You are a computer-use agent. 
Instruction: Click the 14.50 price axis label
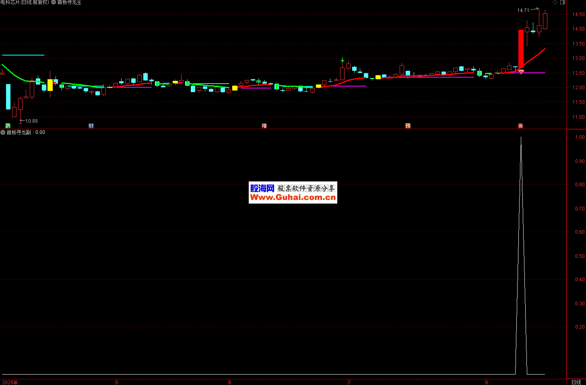tap(578, 14)
